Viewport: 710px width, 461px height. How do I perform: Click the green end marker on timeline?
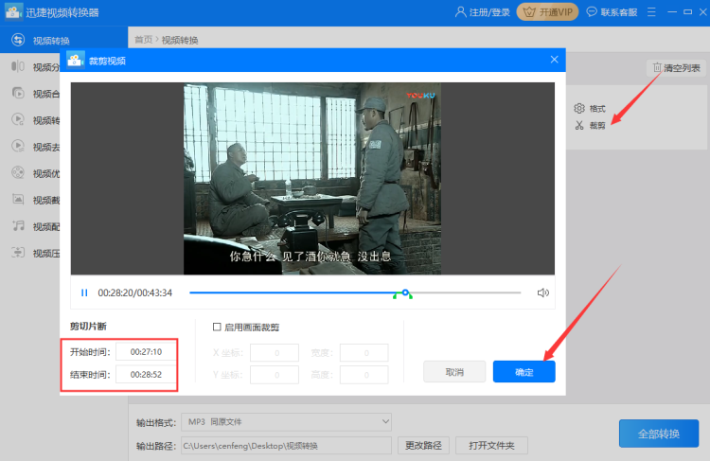click(x=410, y=296)
